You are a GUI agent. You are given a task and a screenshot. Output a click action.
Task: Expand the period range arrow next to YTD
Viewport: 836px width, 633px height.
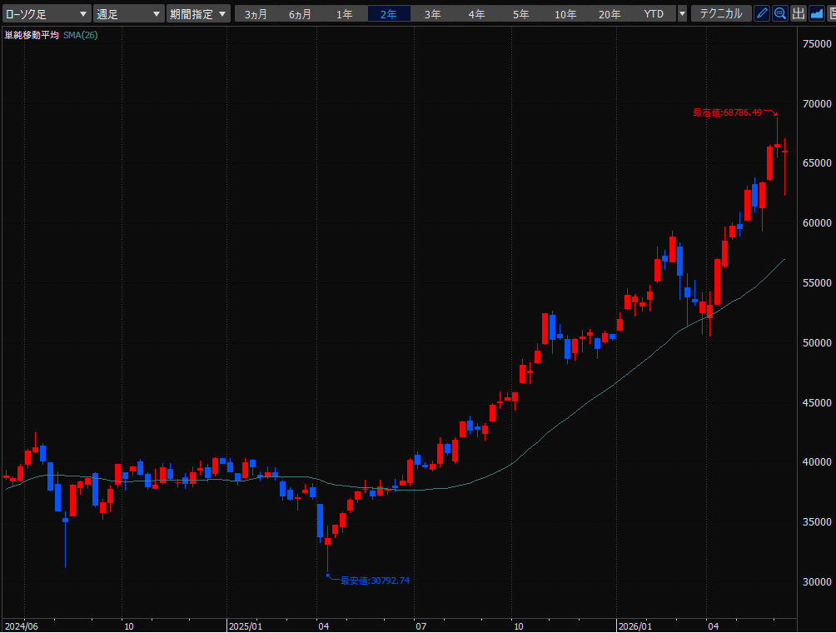(682, 14)
